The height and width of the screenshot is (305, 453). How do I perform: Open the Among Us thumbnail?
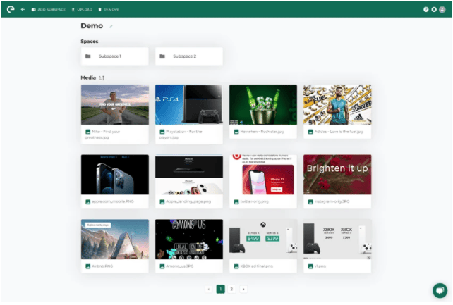[x=189, y=239]
